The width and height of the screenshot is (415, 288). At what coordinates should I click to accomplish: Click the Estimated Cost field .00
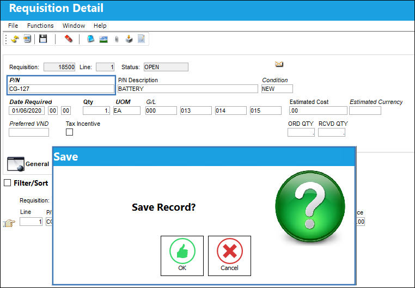pos(318,111)
